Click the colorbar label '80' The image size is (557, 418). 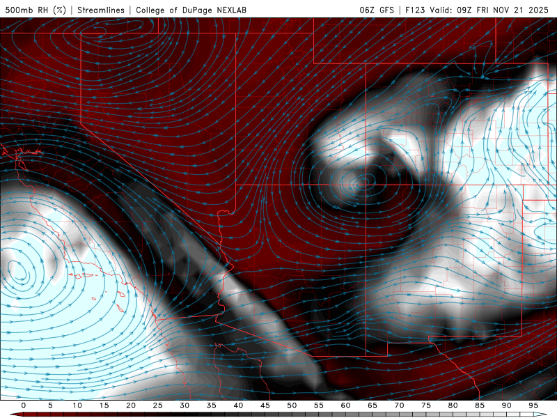pos(453,405)
